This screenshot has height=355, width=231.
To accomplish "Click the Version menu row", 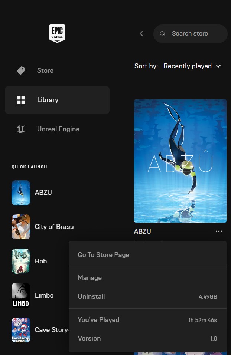I will point(147,338).
